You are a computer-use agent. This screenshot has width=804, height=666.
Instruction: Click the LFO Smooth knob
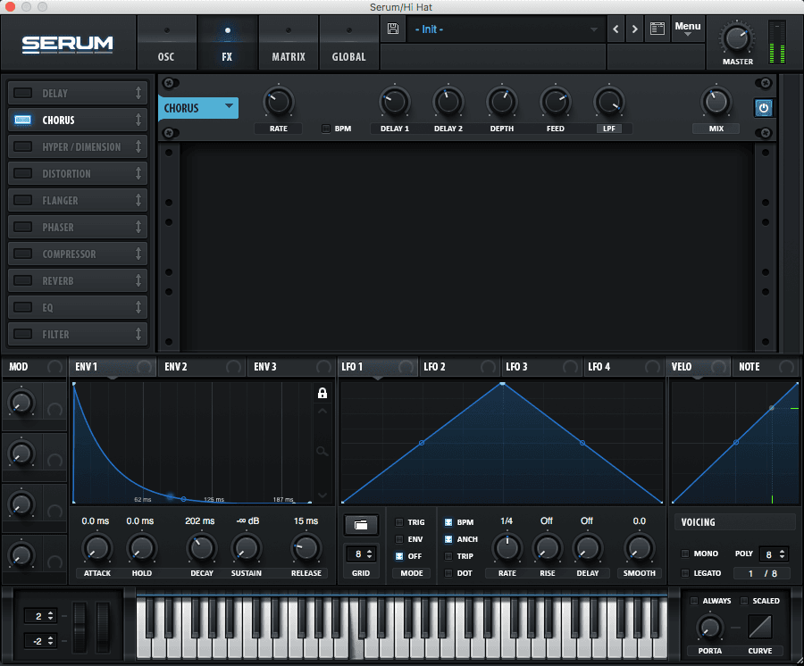point(639,548)
